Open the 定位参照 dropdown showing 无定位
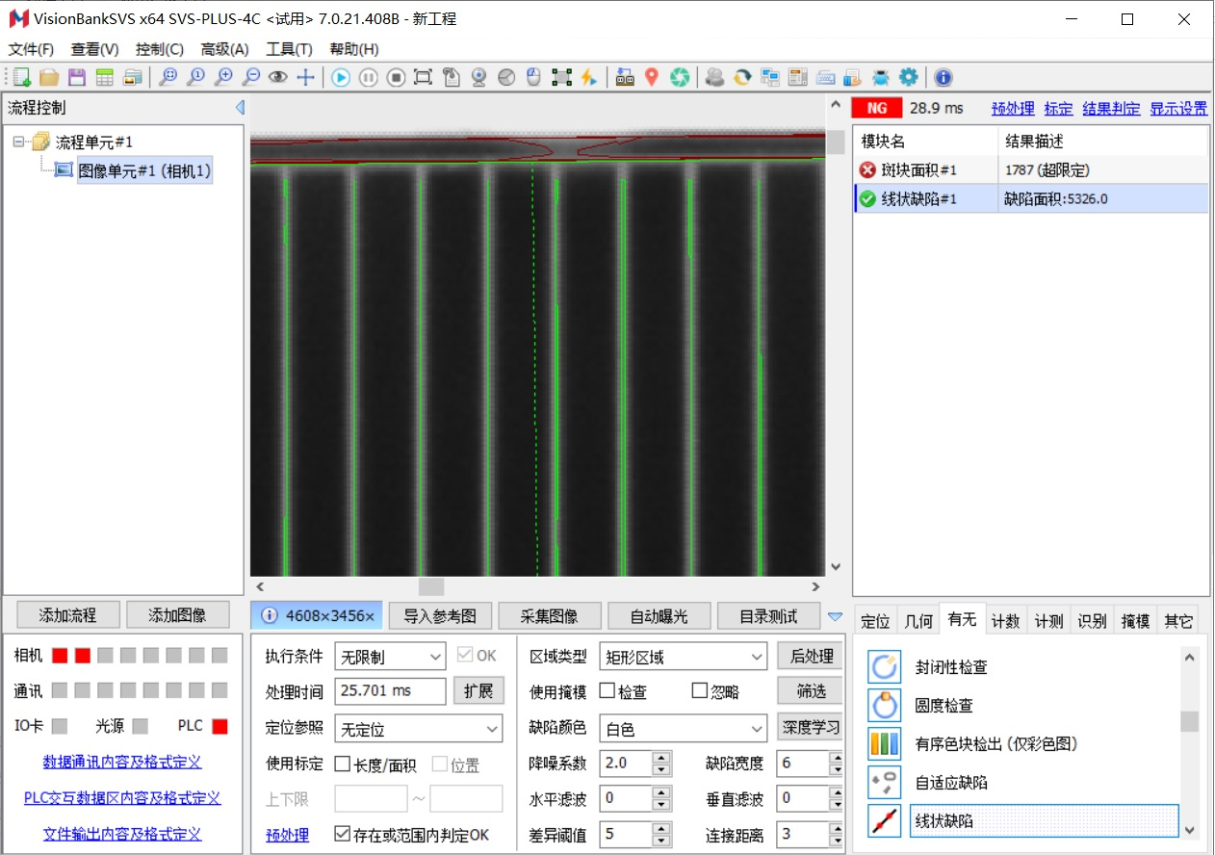 click(x=419, y=729)
